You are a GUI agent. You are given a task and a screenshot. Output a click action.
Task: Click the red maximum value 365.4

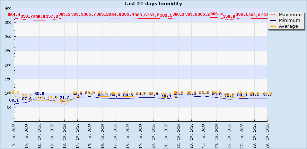(128, 15)
